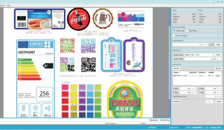Decrease X-Start value with minus icon
Screen dimensions: 224x130
pos(195,89)
